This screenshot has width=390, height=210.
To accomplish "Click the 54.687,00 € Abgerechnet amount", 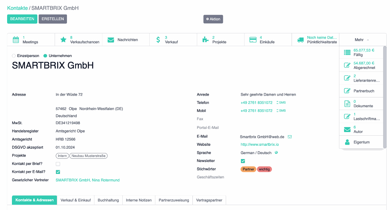I will click(364, 63).
